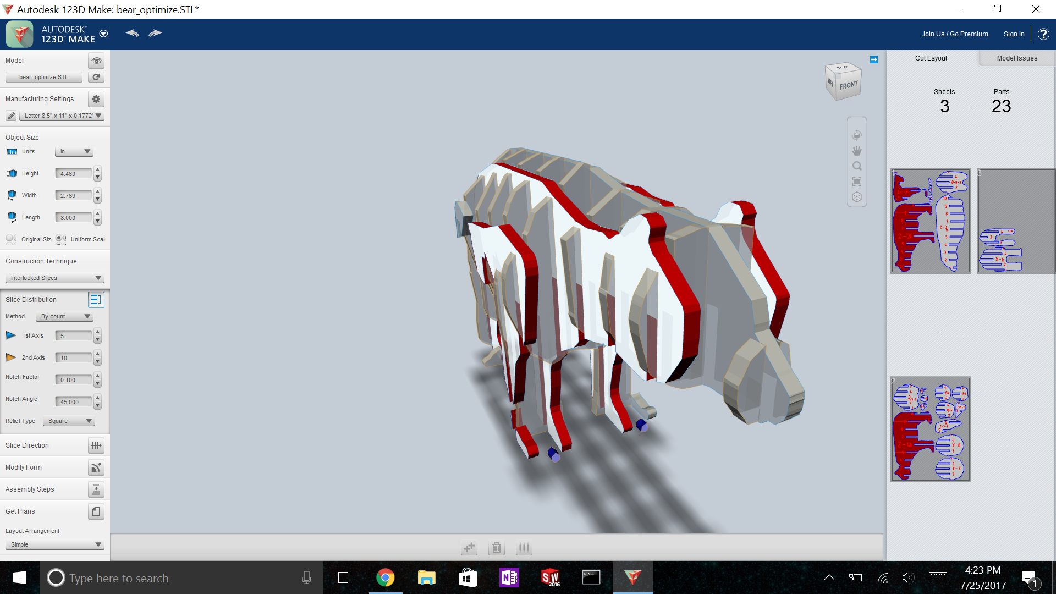Viewport: 1056px width, 594px height.
Task: Open the Assembly Steps icon
Action: click(x=96, y=490)
